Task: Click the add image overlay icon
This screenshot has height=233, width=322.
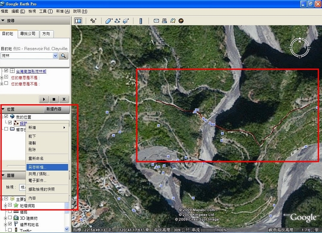Action: [x=126, y=21]
